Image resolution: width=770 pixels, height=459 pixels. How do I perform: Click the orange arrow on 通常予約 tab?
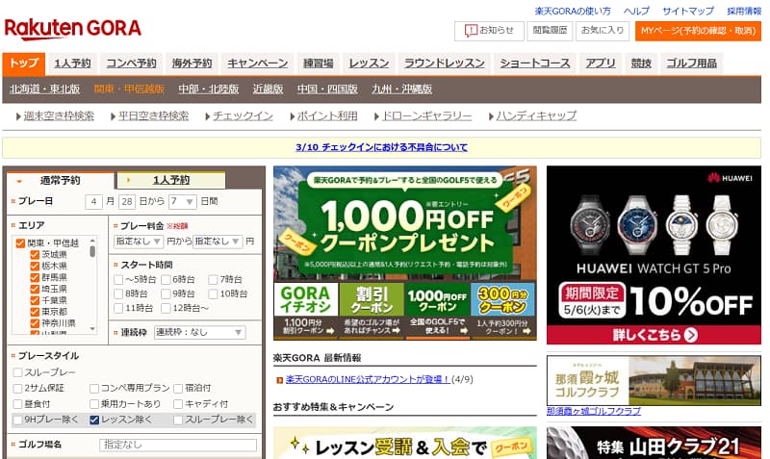click(x=19, y=181)
